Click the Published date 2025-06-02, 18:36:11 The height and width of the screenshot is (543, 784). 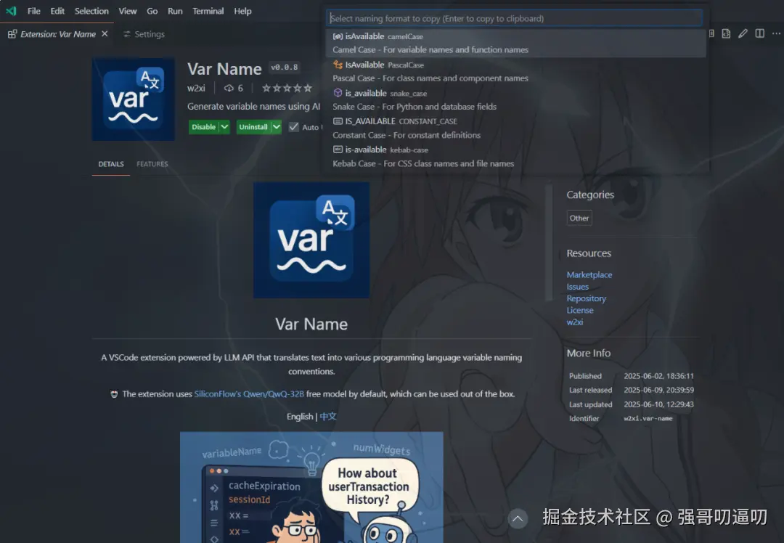pyautogui.click(x=658, y=376)
